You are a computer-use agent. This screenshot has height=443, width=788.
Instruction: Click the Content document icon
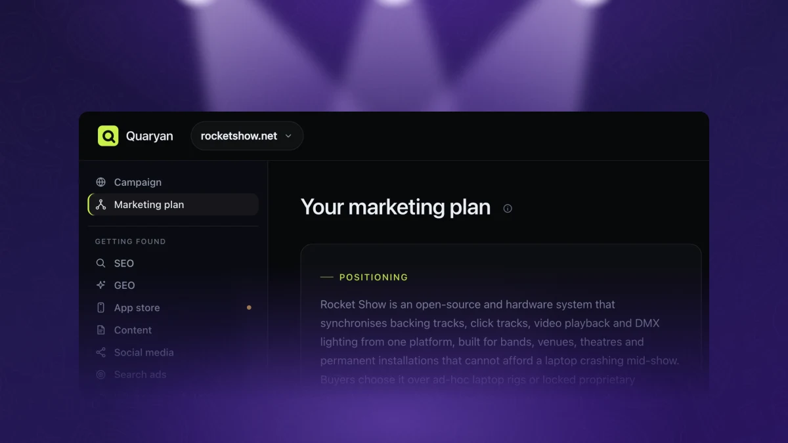click(x=100, y=330)
